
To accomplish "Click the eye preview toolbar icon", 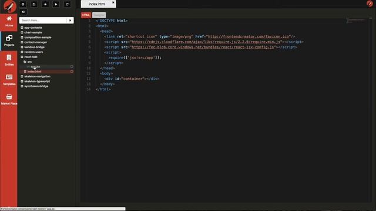I will pyautogui.click(x=45, y=4).
